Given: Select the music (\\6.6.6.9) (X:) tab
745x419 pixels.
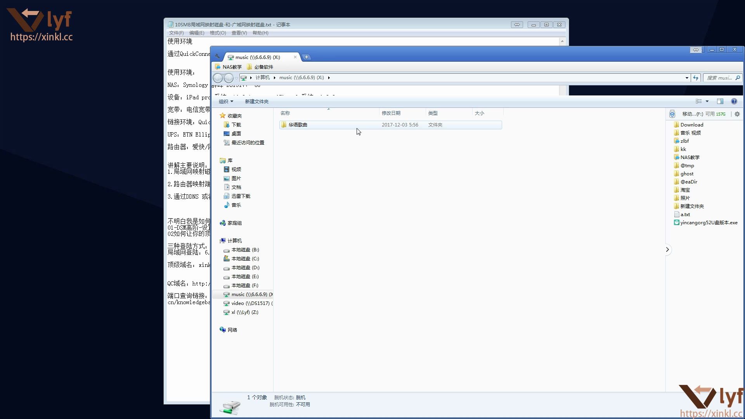Looking at the screenshot, I should (x=256, y=57).
